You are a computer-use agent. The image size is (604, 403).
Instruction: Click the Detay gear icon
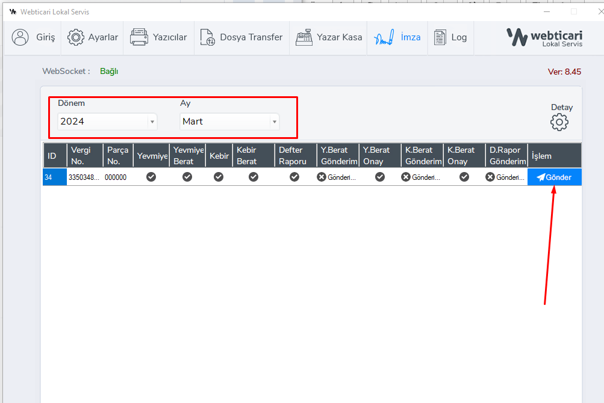pyautogui.click(x=559, y=122)
